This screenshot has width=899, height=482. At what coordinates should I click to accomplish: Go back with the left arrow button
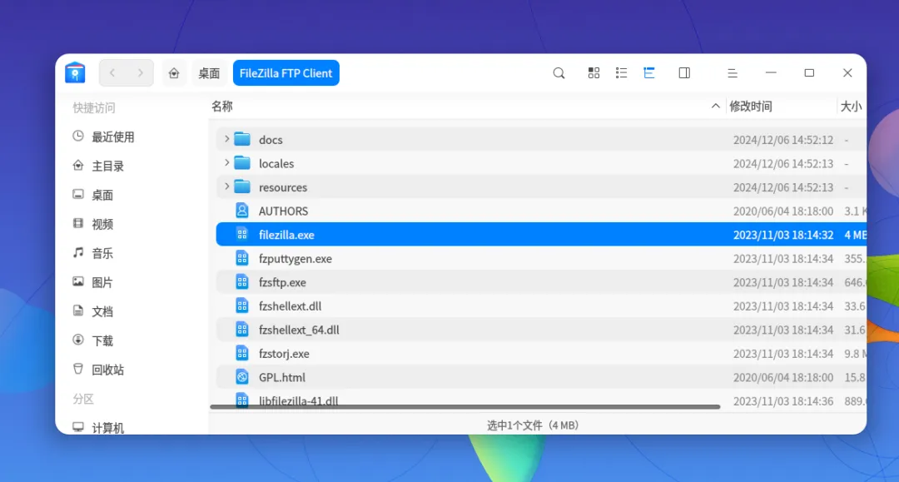(x=112, y=72)
